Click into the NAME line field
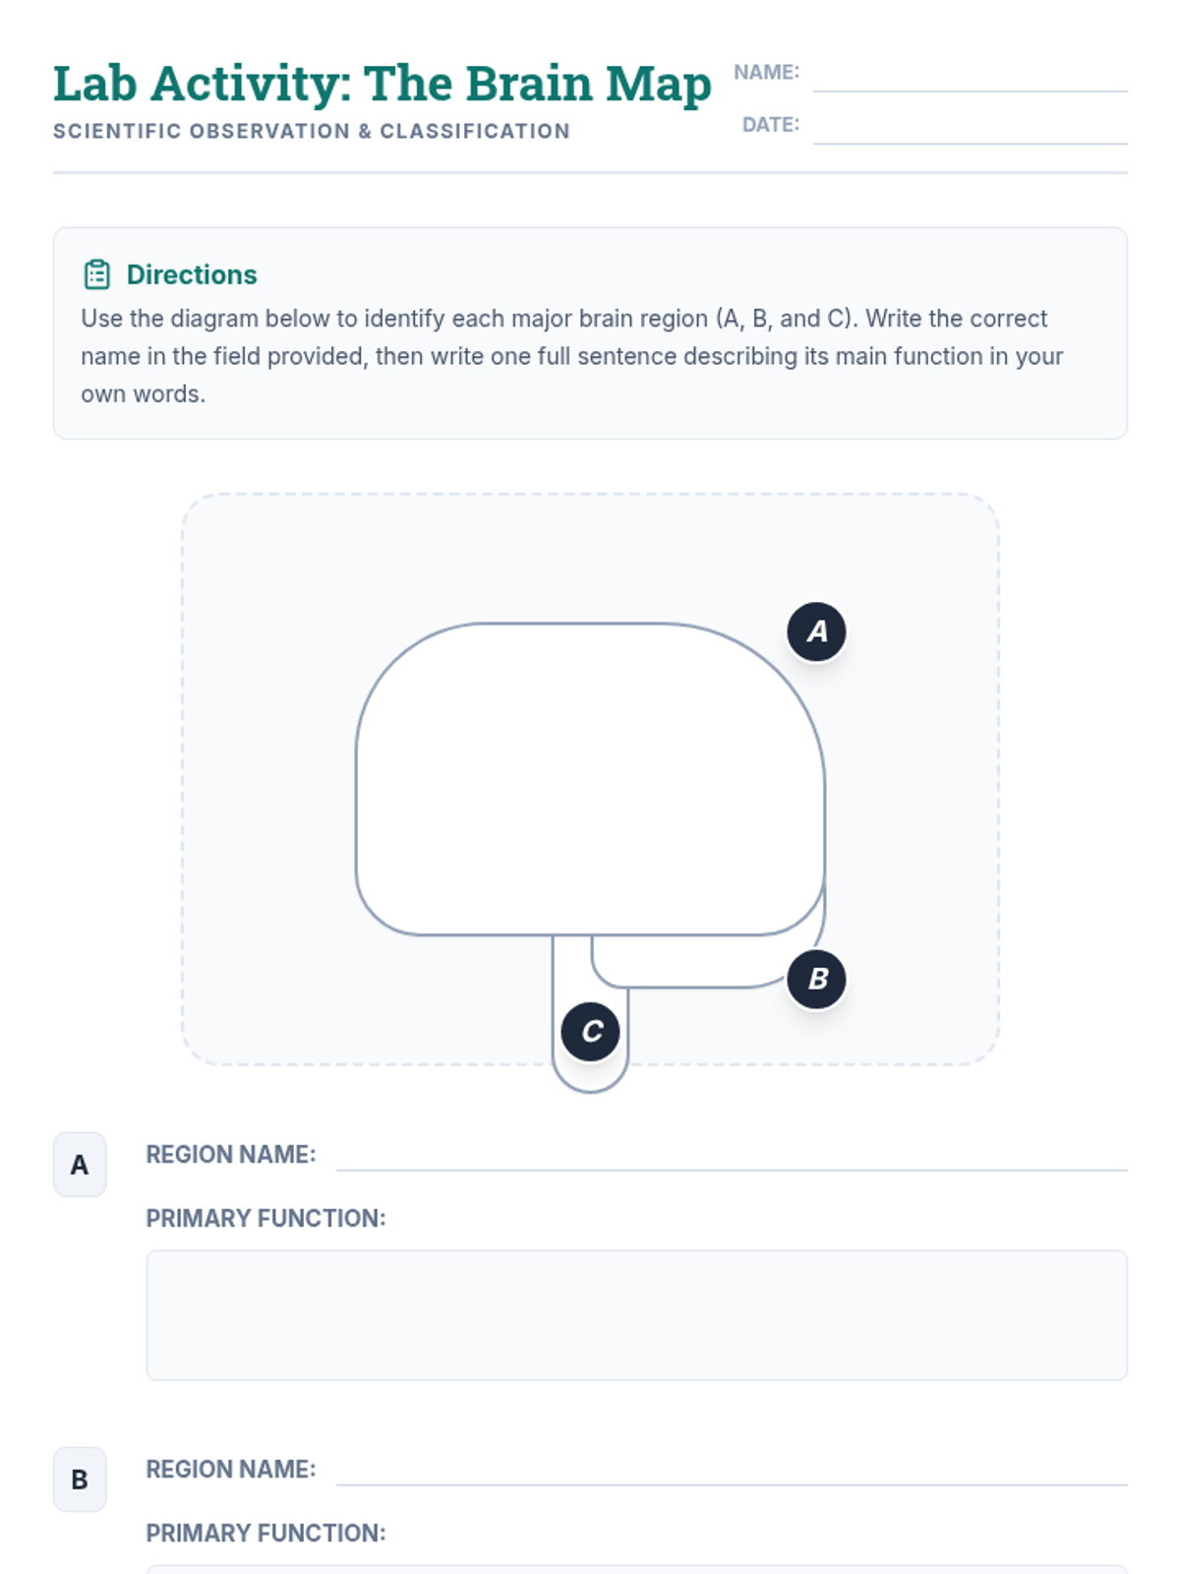The width and height of the screenshot is (1180, 1574). tap(970, 75)
